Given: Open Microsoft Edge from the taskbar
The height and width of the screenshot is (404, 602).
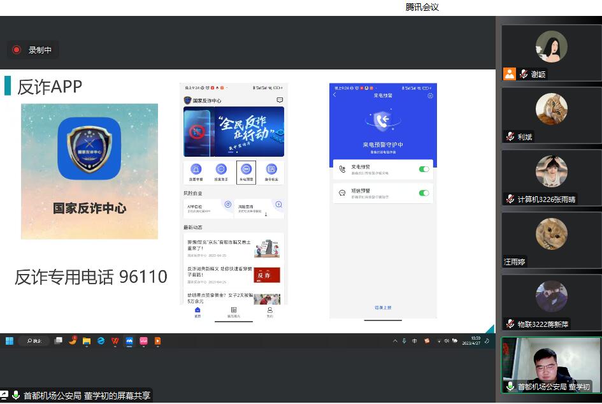Looking at the screenshot, I should coord(101,341).
